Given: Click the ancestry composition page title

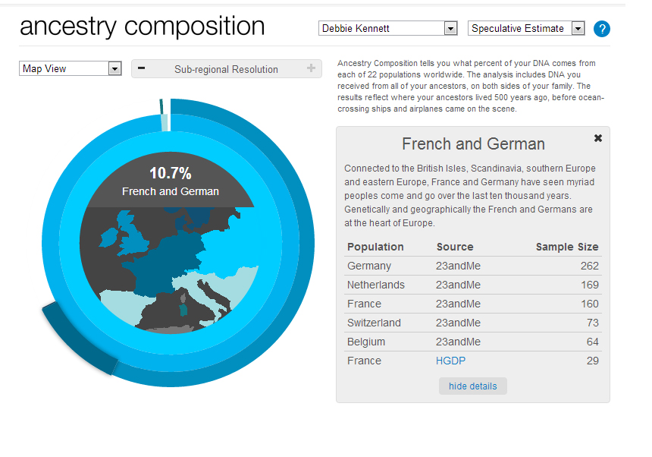Looking at the screenshot, I should pos(142,26).
